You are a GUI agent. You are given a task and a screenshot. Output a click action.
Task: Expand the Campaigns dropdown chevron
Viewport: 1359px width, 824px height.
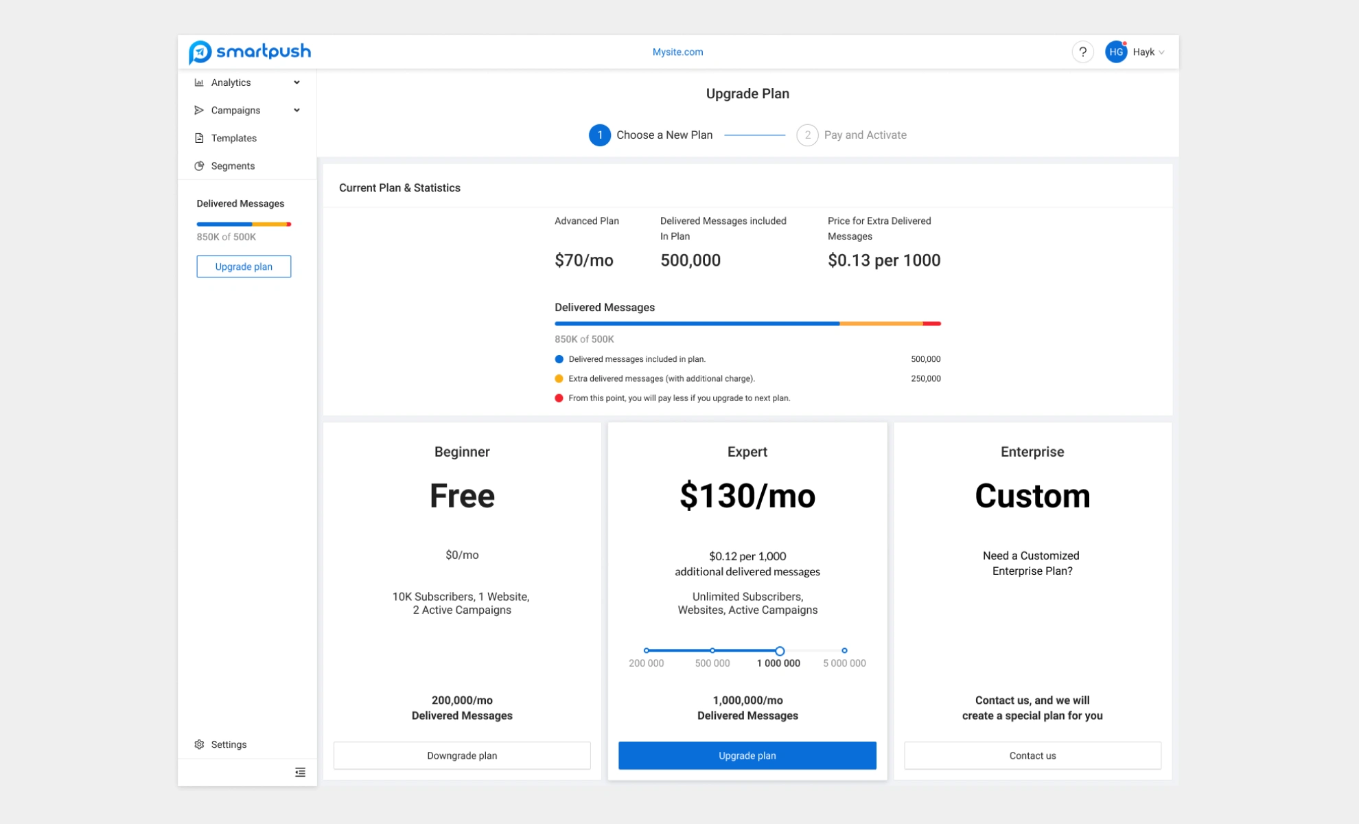tap(297, 110)
